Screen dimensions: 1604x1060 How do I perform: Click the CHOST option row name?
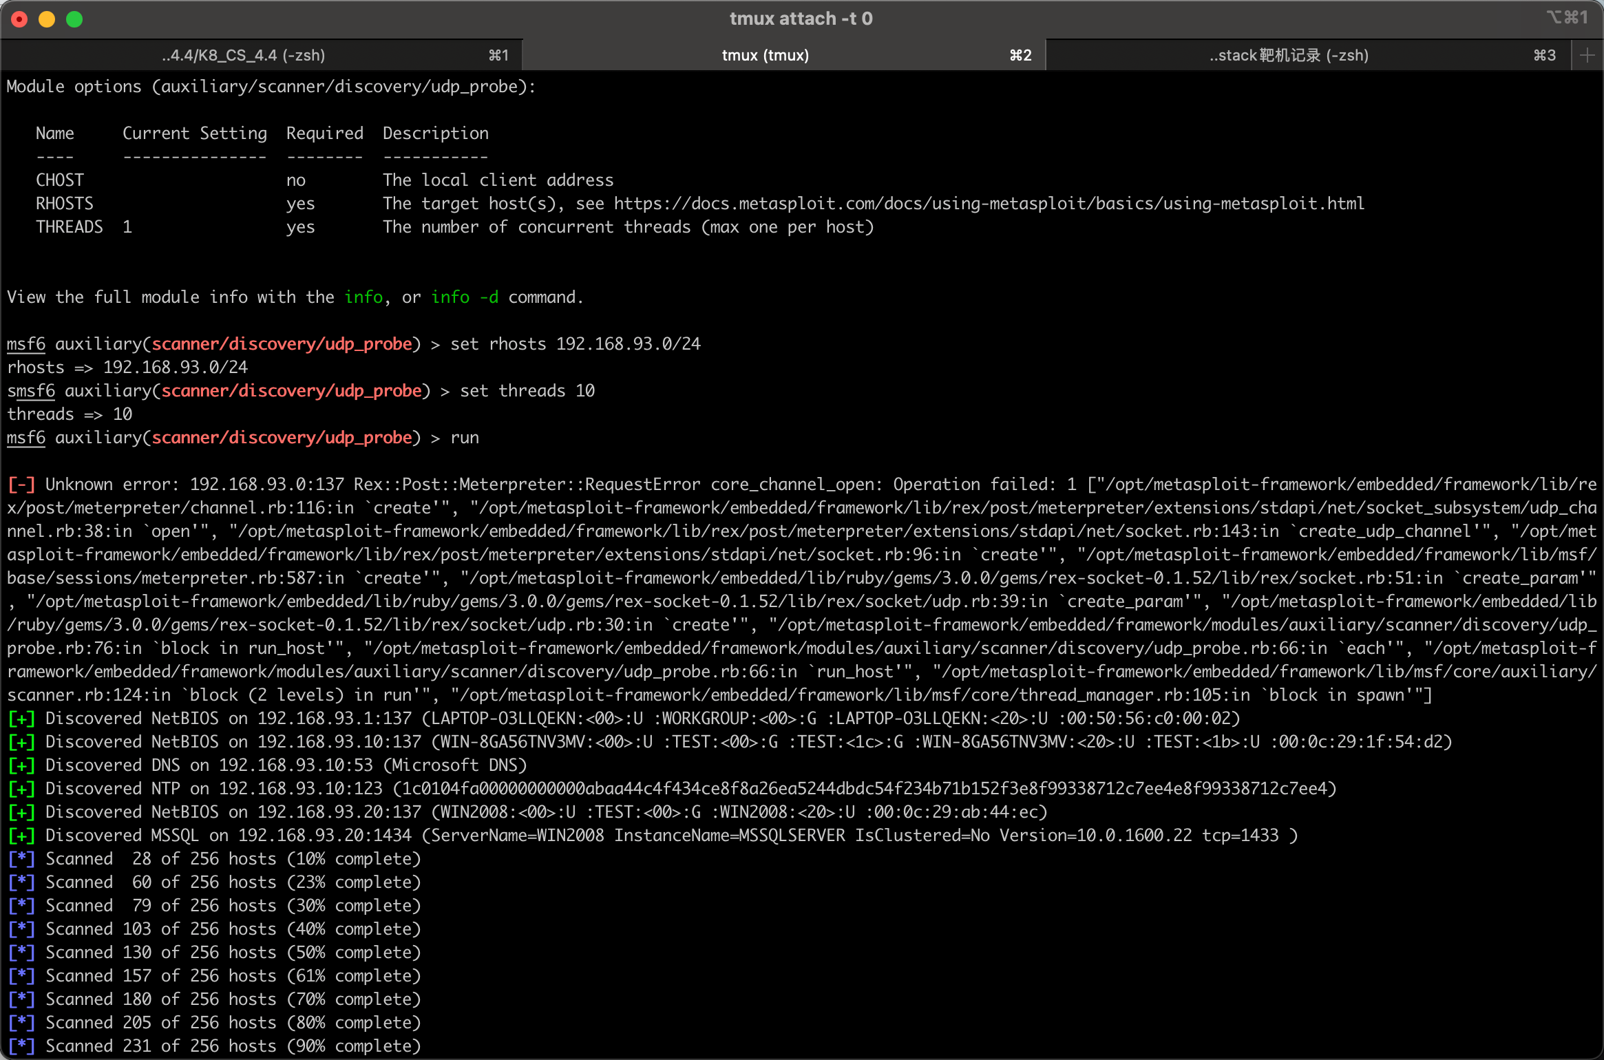coord(60,180)
